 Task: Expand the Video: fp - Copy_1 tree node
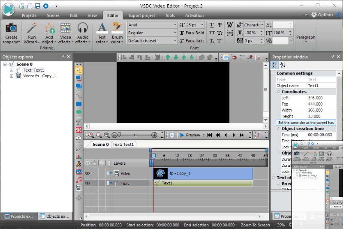(x=12, y=76)
